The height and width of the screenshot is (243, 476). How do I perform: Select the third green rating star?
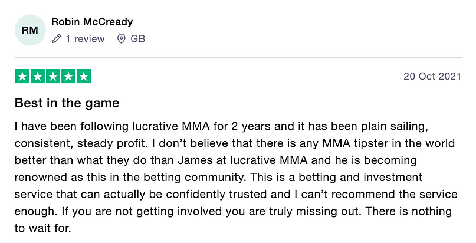pos(53,76)
